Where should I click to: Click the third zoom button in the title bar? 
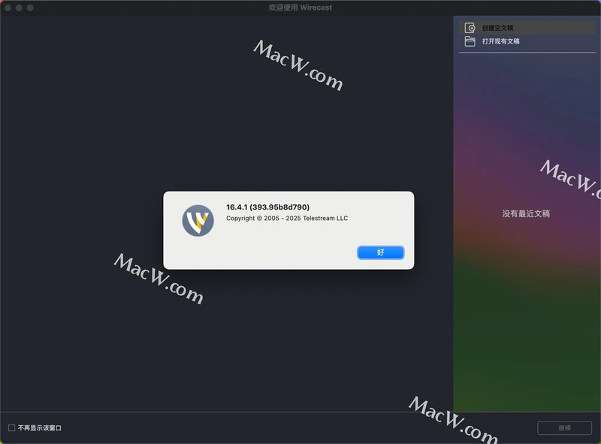pos(30,8)
